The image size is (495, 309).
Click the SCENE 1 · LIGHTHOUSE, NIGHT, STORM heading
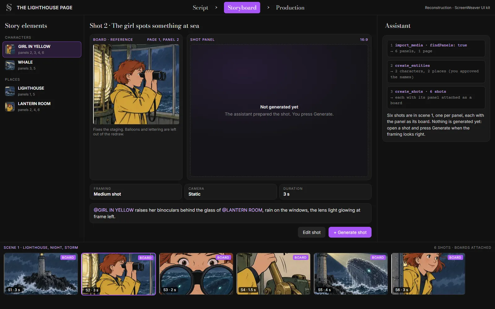click(x=41, y=248)
